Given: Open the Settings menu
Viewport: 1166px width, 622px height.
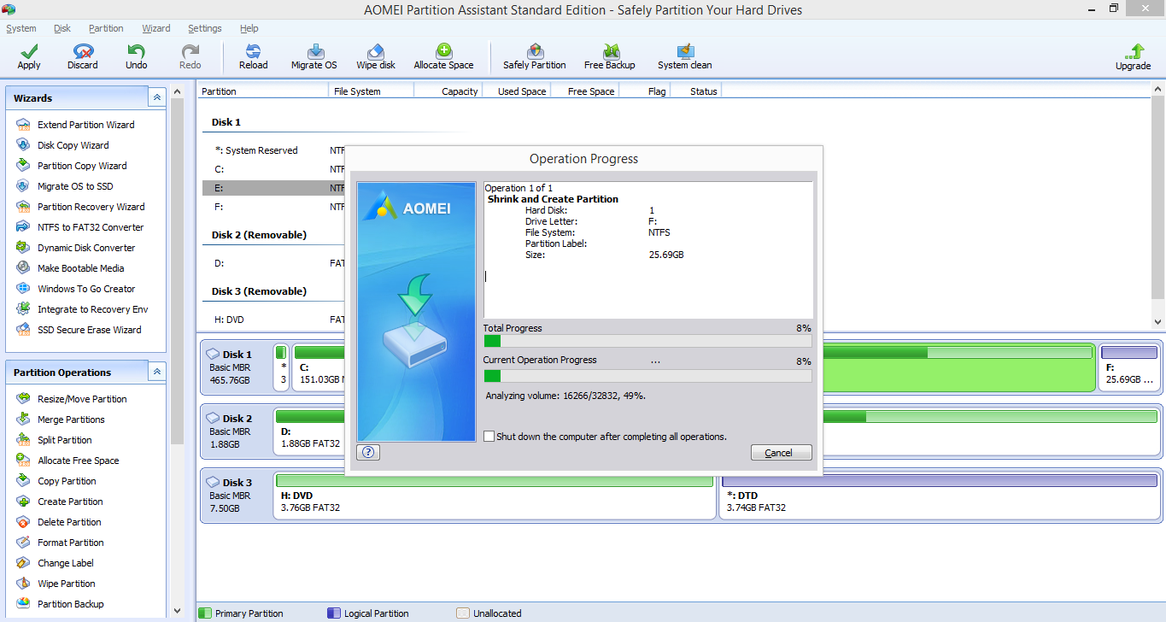Looking at the screenshot, I should click(x=205, y=28).
